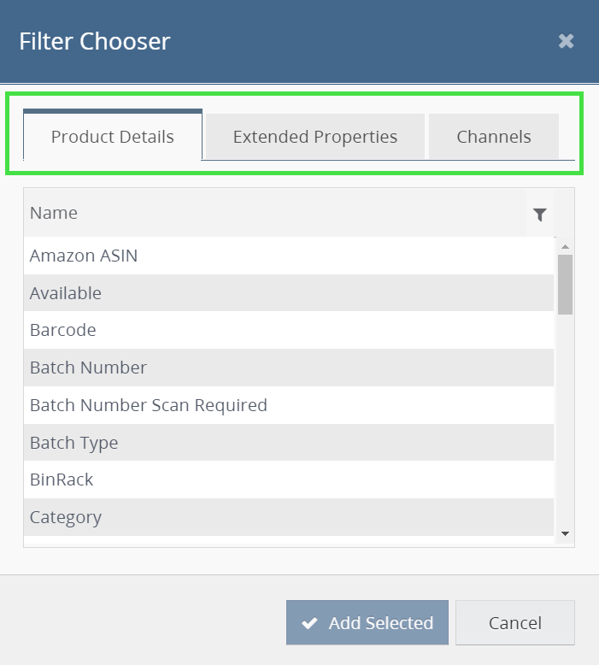The image size is (599, 665).
Task: Switch to the Channels tab
Action: click(x=493, y=137)
